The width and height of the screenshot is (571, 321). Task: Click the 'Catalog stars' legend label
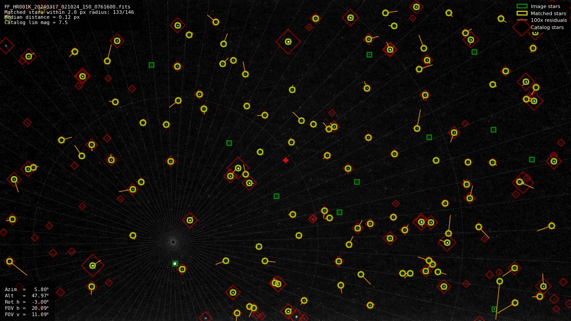[547, 27]
